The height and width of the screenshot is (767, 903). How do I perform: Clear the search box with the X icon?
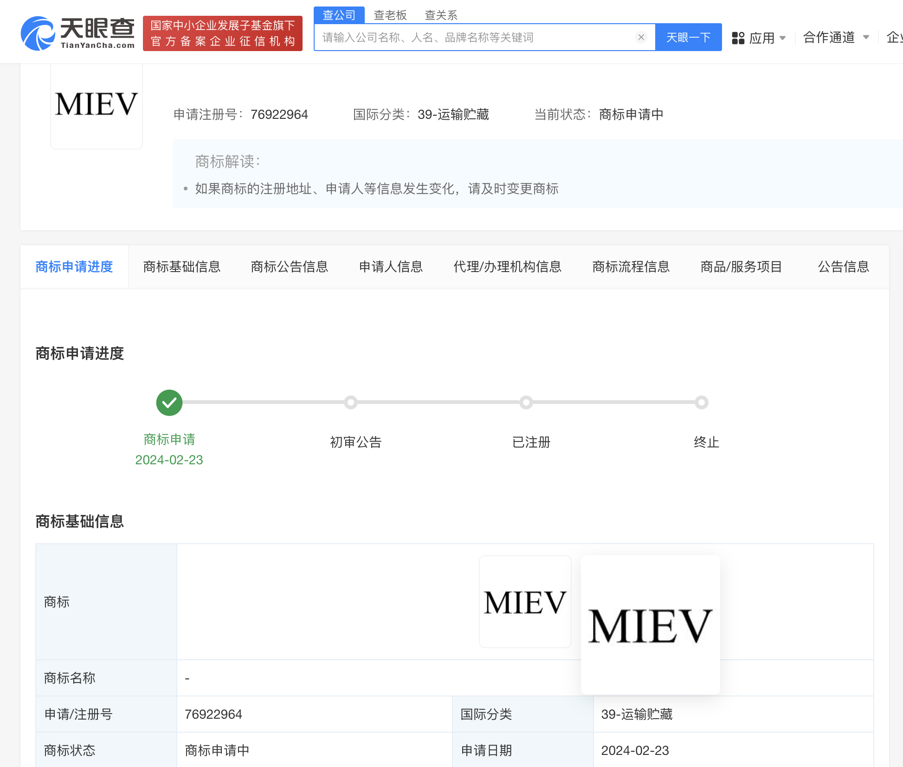[641, 37]
